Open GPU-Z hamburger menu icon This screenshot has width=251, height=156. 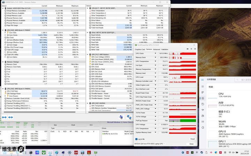point(195,49)
